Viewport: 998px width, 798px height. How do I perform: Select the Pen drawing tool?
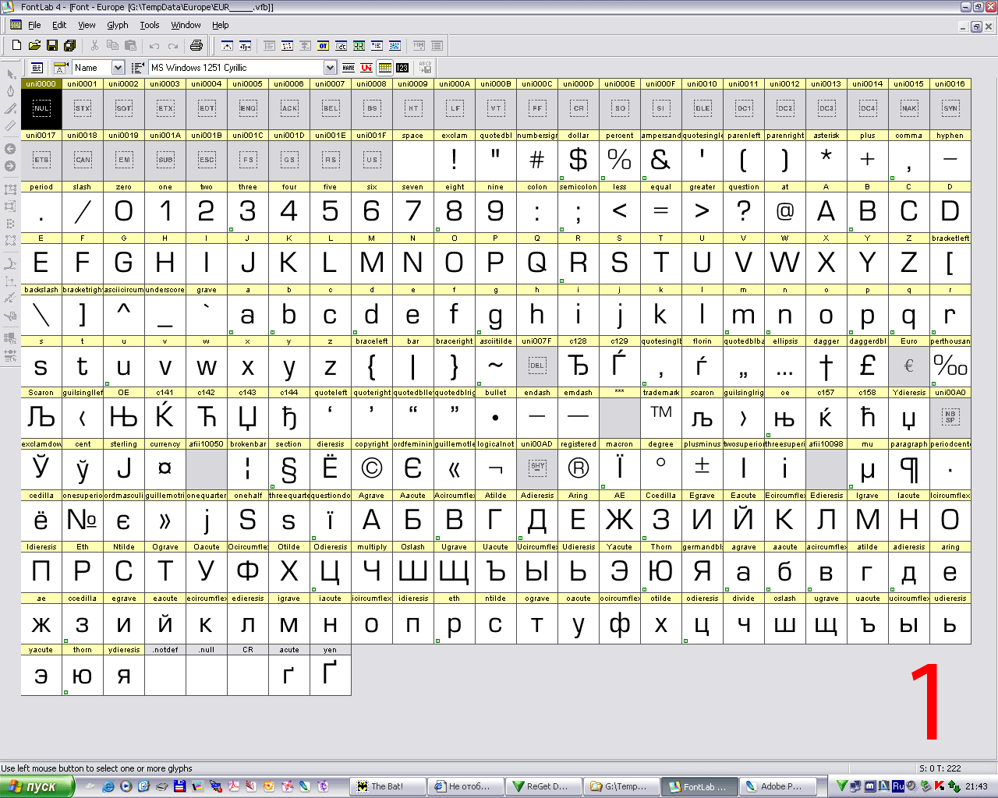(10, 91)
